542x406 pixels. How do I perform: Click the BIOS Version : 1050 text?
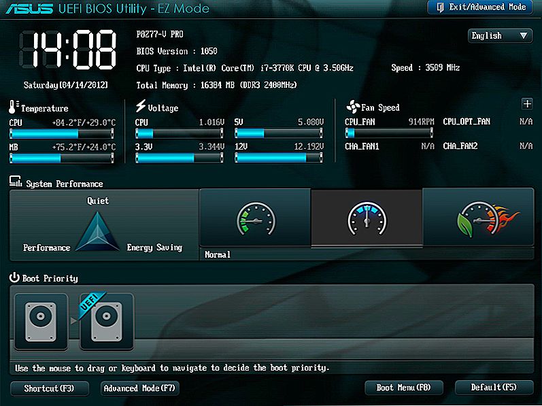pyautogui.click(x=177, y=52)
